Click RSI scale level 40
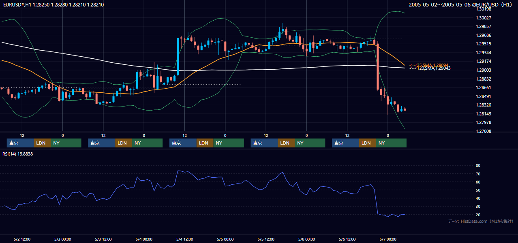 point(478,198)
